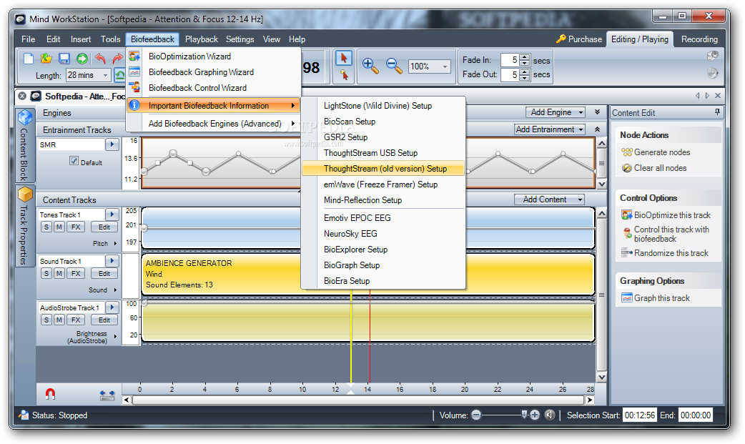
Task: Open the Playback menu
Action: [202, 39]
